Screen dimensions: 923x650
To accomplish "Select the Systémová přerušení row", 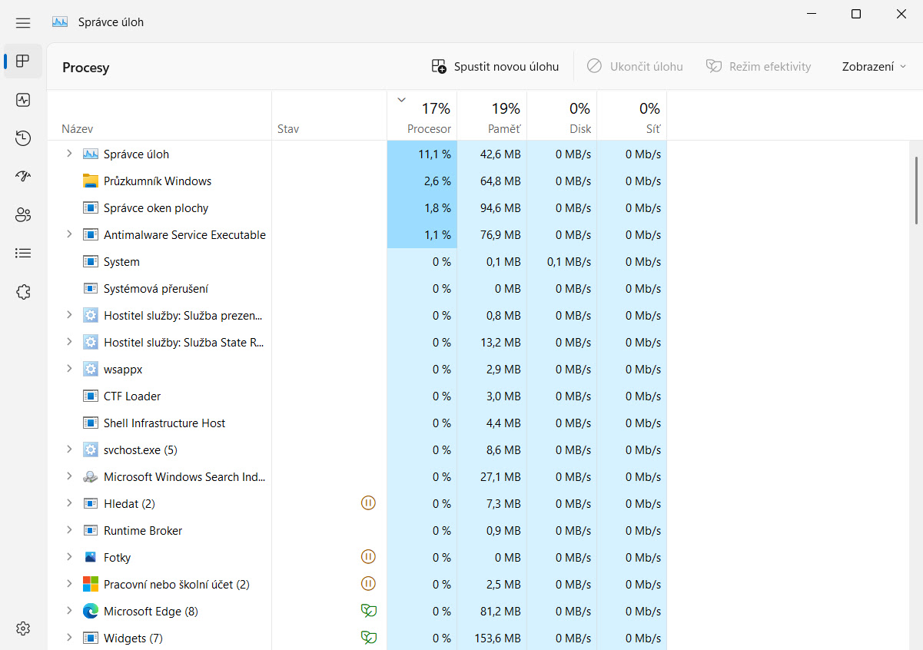I will [357, 289].
